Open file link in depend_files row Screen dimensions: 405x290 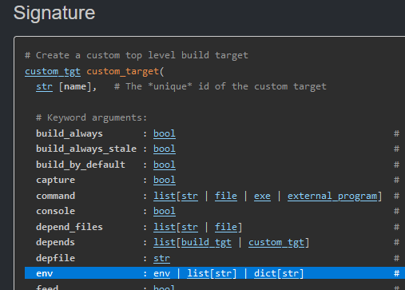pyautogui.click(x=226, y=227)
